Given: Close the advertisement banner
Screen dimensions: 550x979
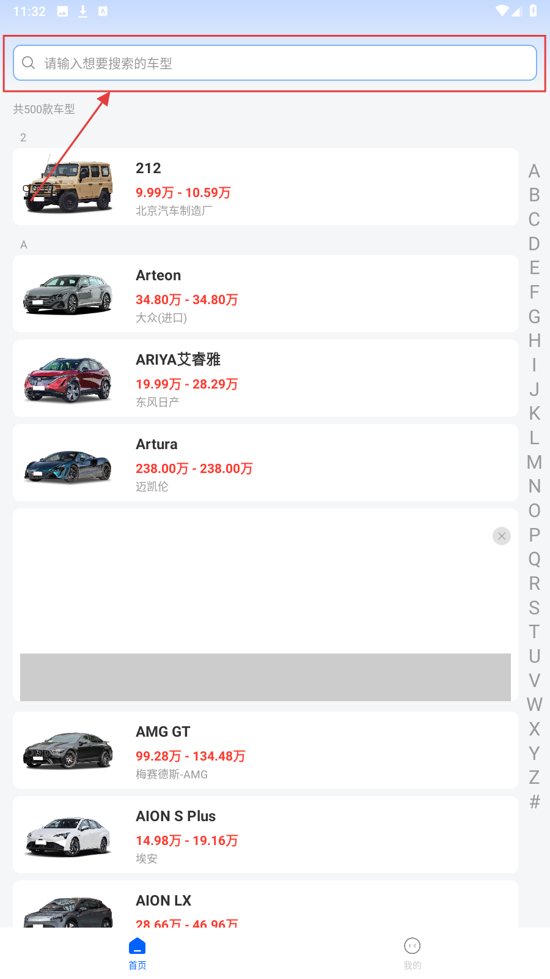Looking at the screenshot, I should [x=502, y=536].
